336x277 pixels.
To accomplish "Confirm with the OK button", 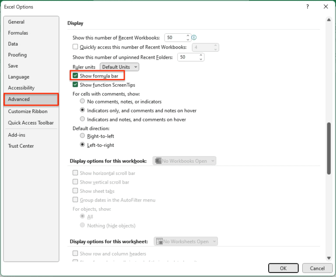I will [283, 268].
